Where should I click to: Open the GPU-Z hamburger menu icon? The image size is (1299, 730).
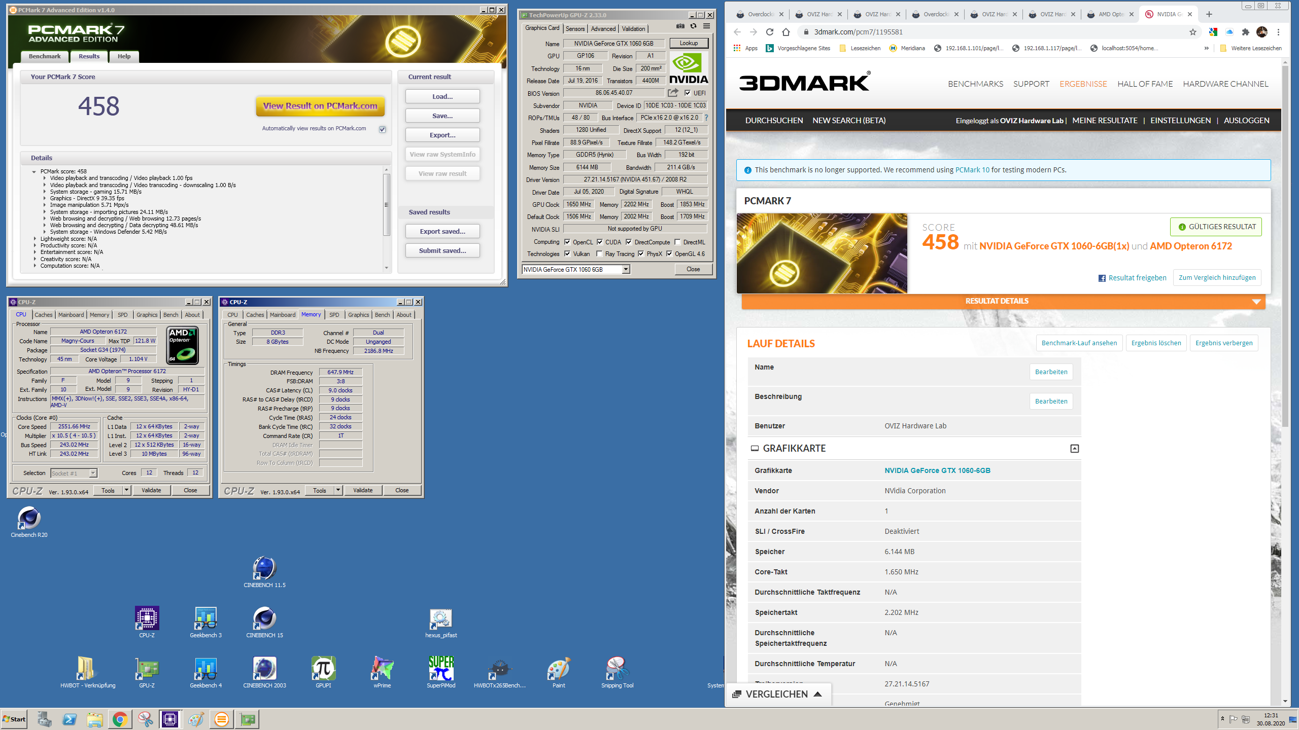pos(706,26)
